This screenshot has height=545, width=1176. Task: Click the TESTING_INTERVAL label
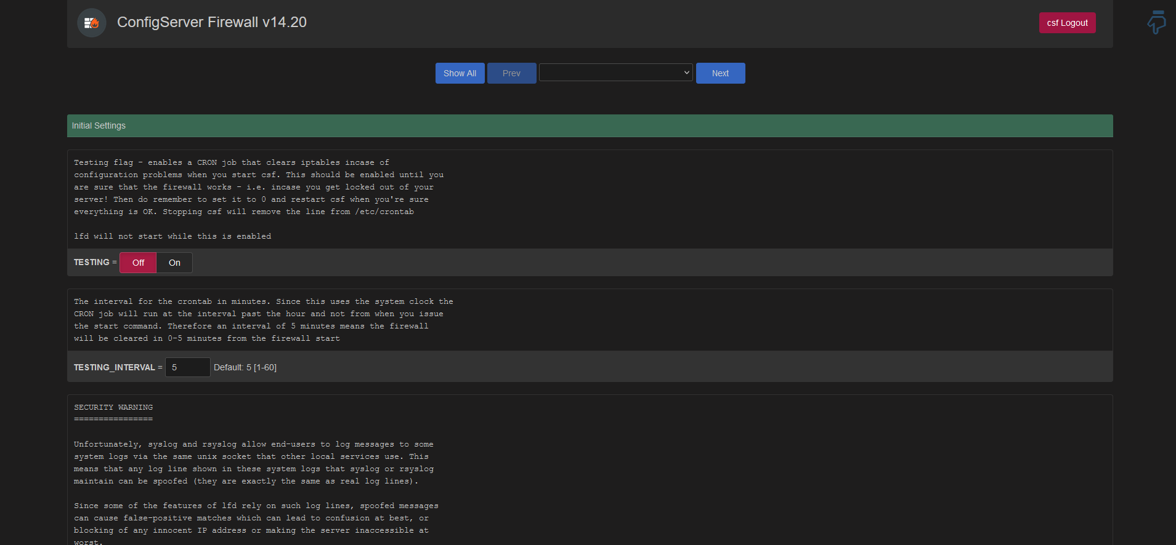click(115, 367)
